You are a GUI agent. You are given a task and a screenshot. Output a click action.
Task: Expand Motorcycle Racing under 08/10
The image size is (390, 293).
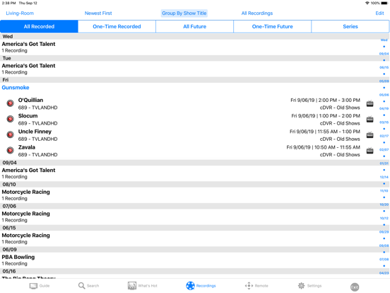189,195
